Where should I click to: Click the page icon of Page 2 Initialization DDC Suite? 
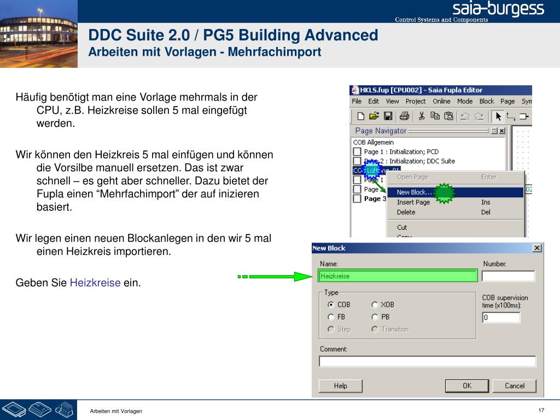tap(357, 161)
